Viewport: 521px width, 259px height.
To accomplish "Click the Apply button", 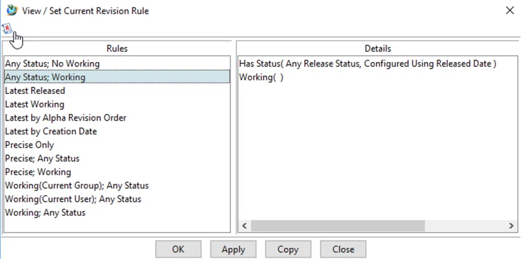I will [233, 249].
